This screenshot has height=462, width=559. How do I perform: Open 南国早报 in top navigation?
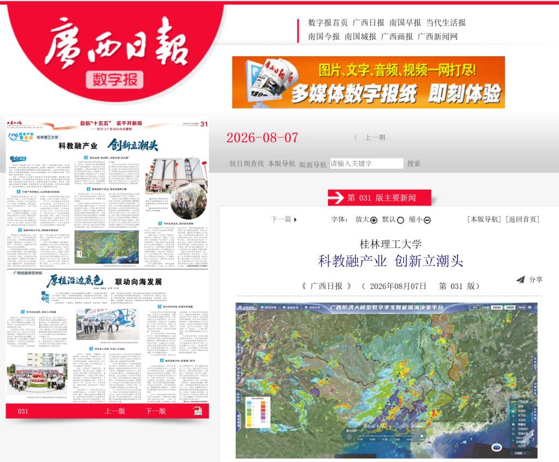[x=405, y=22]
